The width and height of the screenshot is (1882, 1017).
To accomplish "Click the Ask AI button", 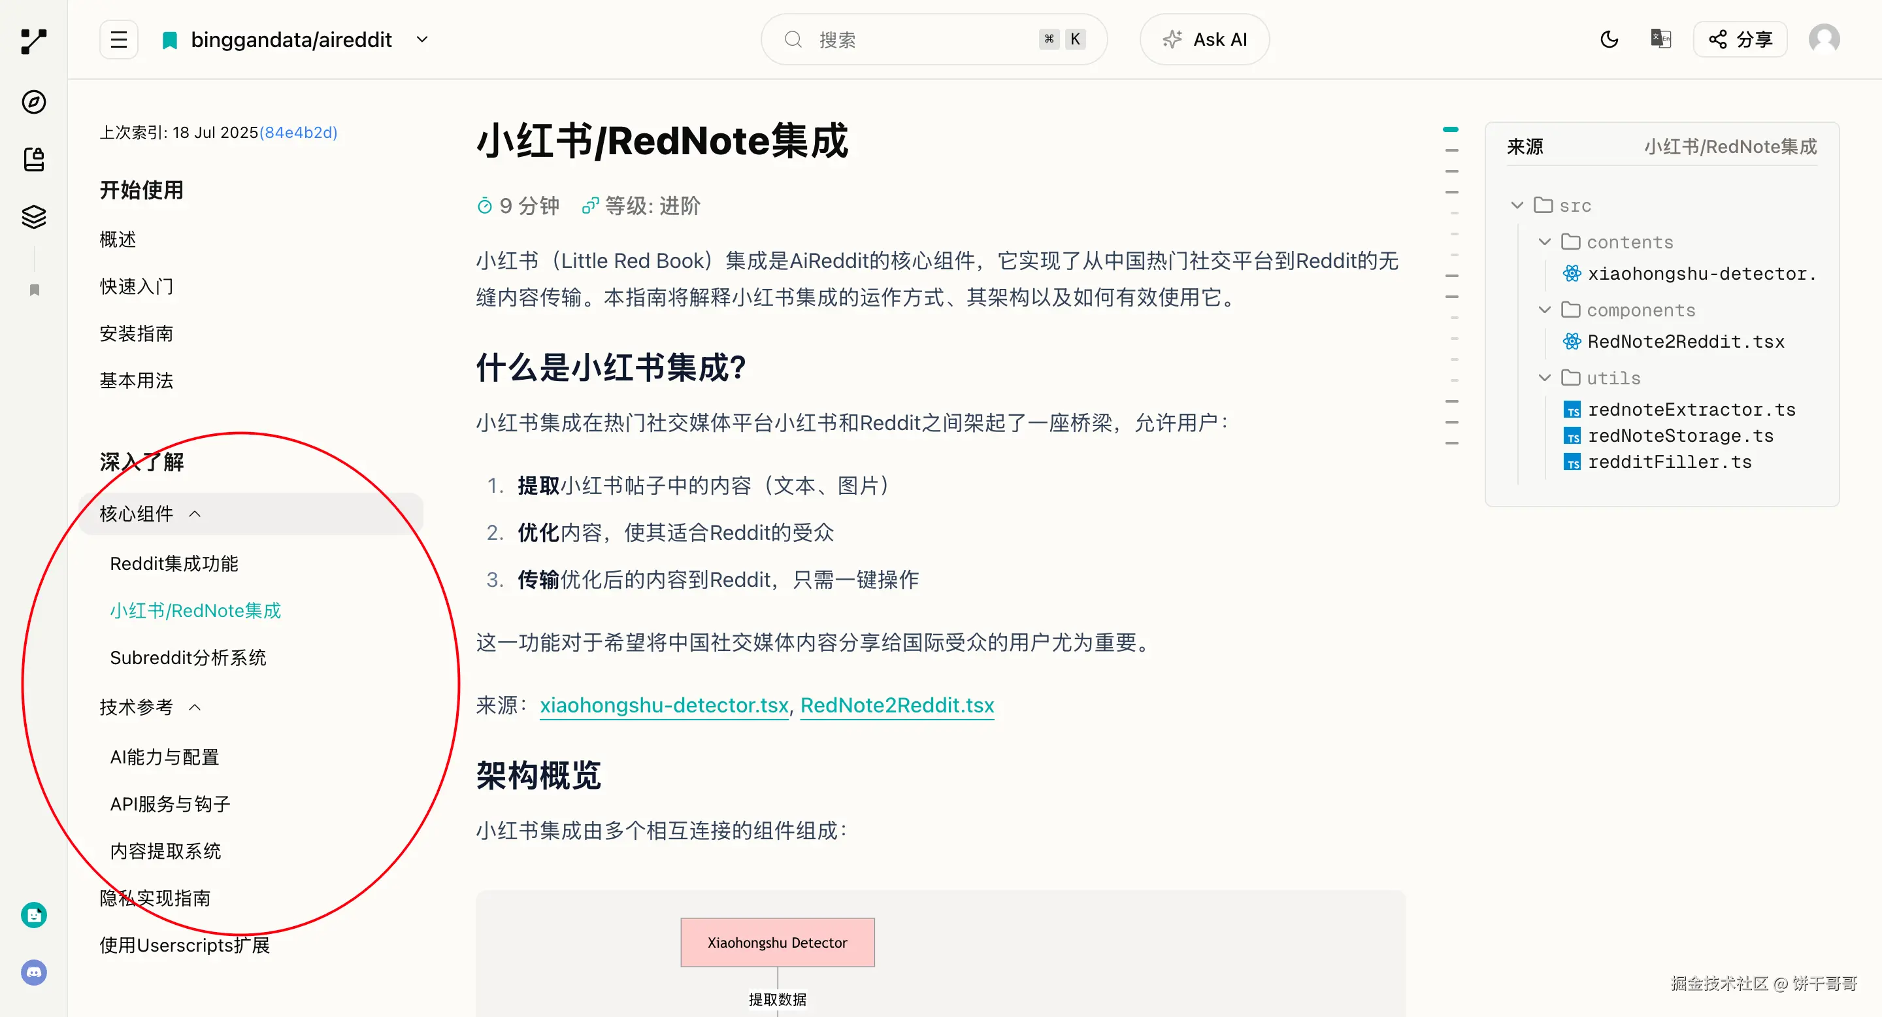I will (1204, 39).
